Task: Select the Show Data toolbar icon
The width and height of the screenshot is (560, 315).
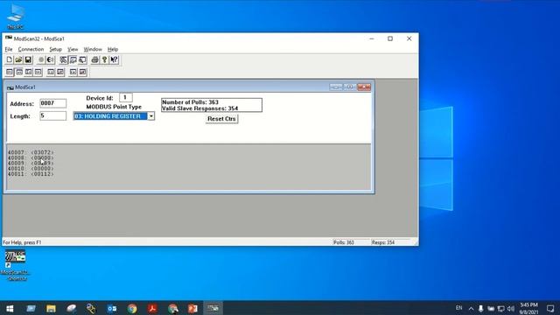Action: pyautogui.click(x=73, y=59)
